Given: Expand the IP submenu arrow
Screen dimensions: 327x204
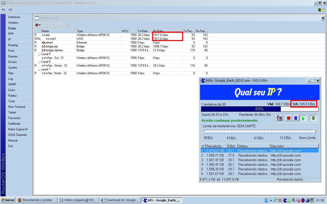Looking at the screenshot, I should click(x=29, y=39).
